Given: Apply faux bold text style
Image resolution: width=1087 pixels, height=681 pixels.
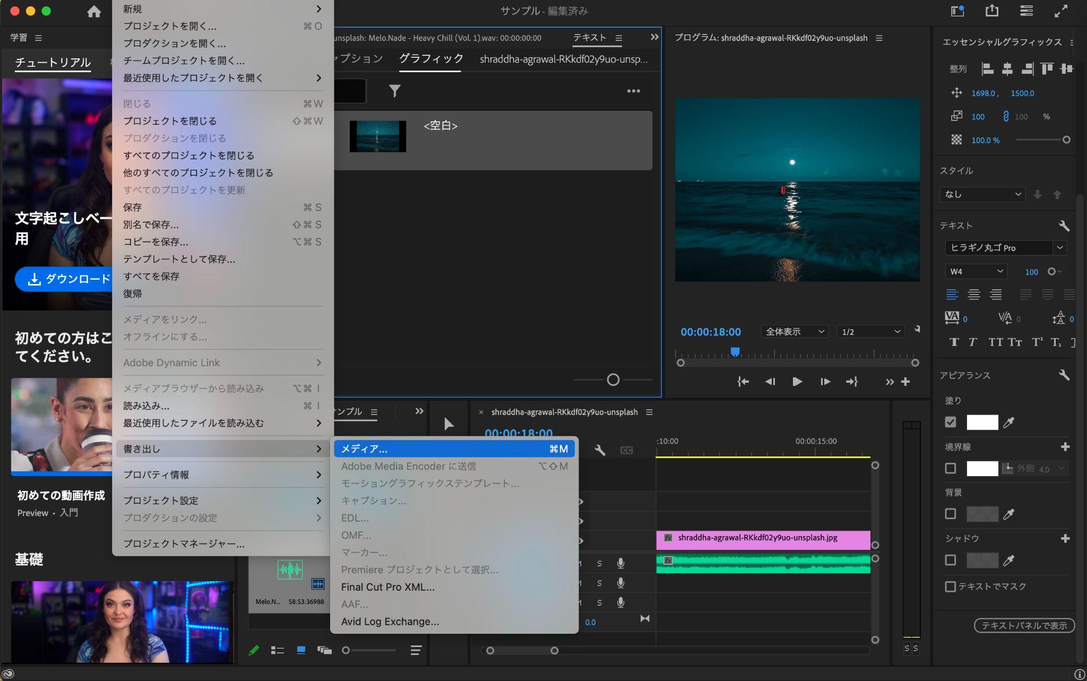Looking at the screenshot, I should pos(954,342).
